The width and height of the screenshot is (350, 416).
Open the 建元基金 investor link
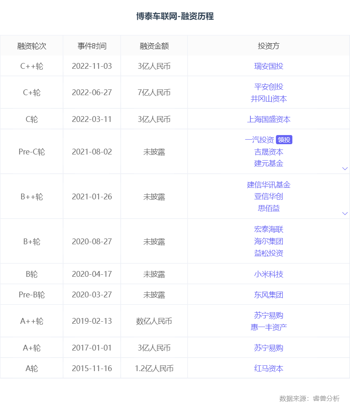click(x=268, y=164)
